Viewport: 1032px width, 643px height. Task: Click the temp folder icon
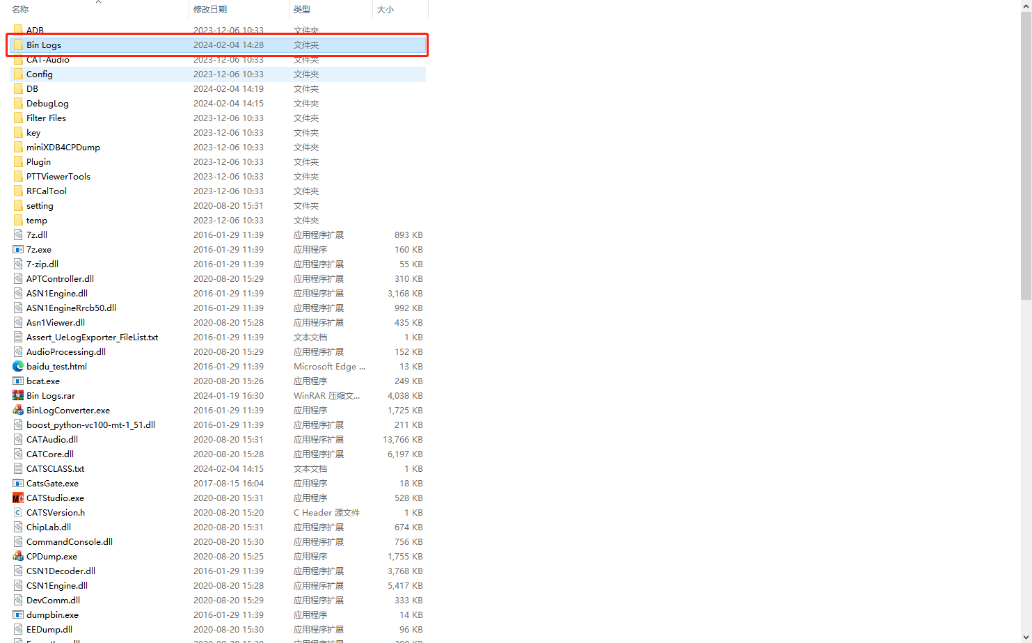[18, 220]
